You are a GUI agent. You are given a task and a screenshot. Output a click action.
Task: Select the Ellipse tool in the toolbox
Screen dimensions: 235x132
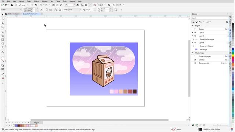(x=3, y=43)
